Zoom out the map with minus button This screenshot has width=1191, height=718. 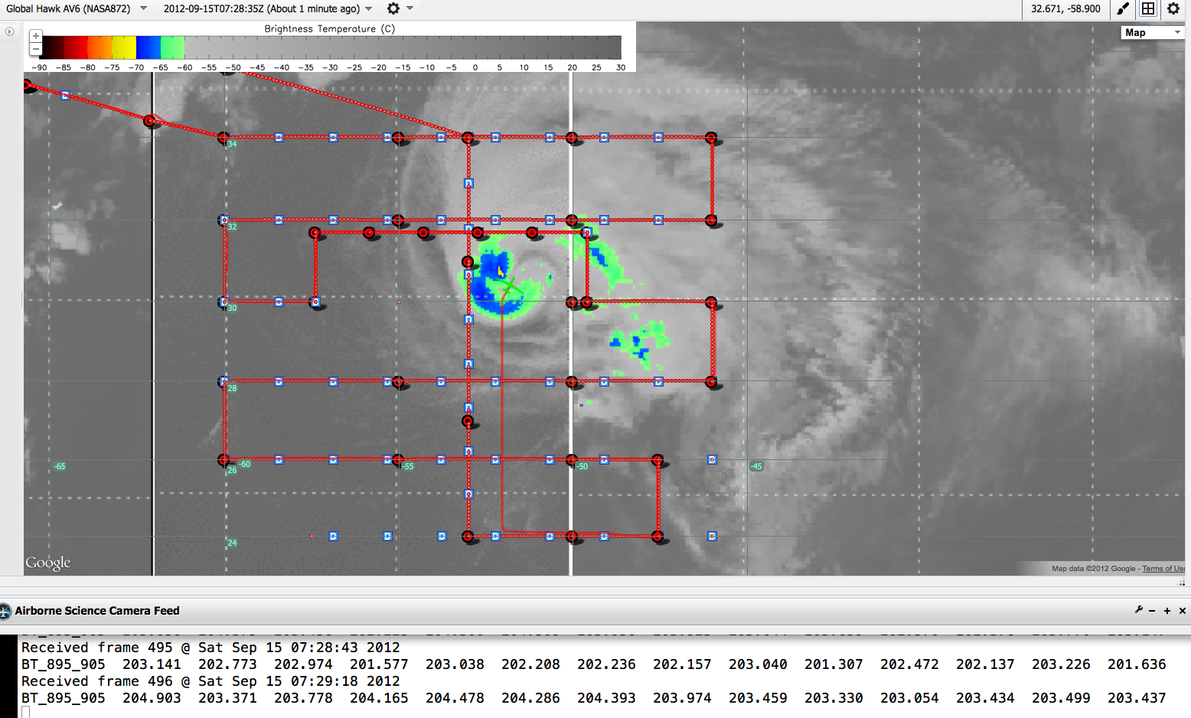click(36, 49)
